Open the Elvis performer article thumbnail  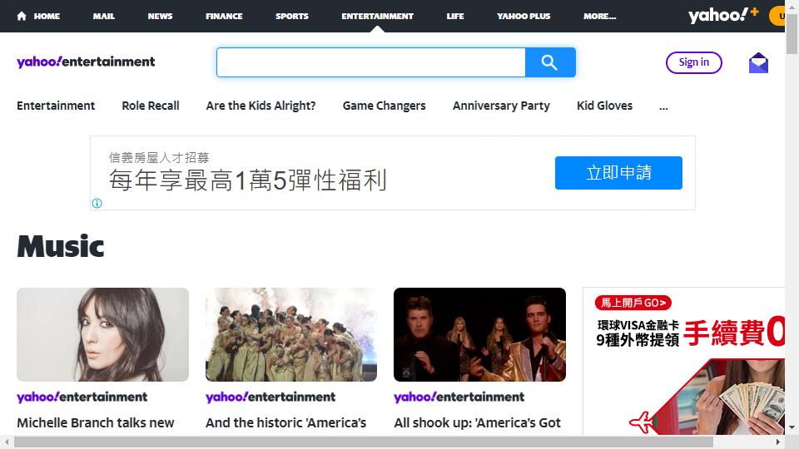click(479, 334)
